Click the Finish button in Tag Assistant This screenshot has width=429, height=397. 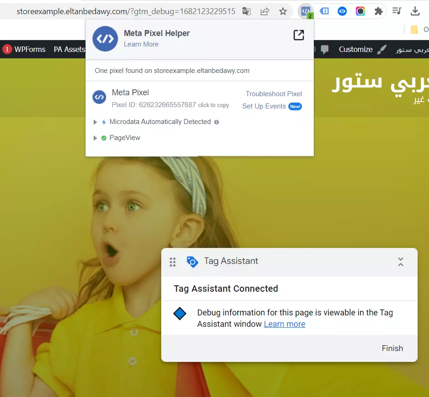392,348
